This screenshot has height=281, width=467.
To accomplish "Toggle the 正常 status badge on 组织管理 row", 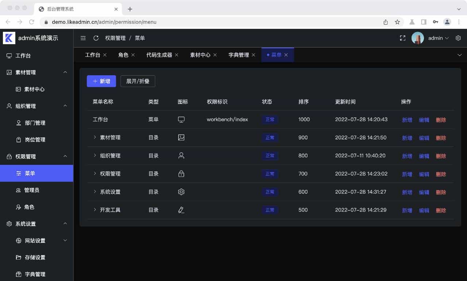I will (x=270, y=156).
